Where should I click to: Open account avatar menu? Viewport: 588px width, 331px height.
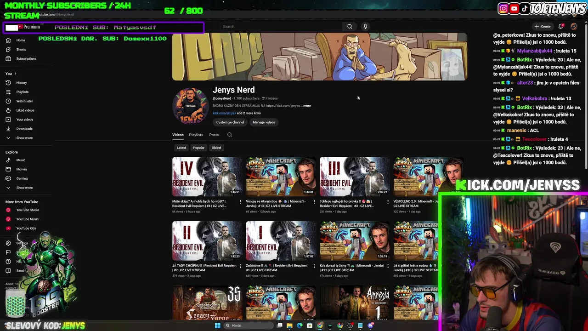[574, 27]
